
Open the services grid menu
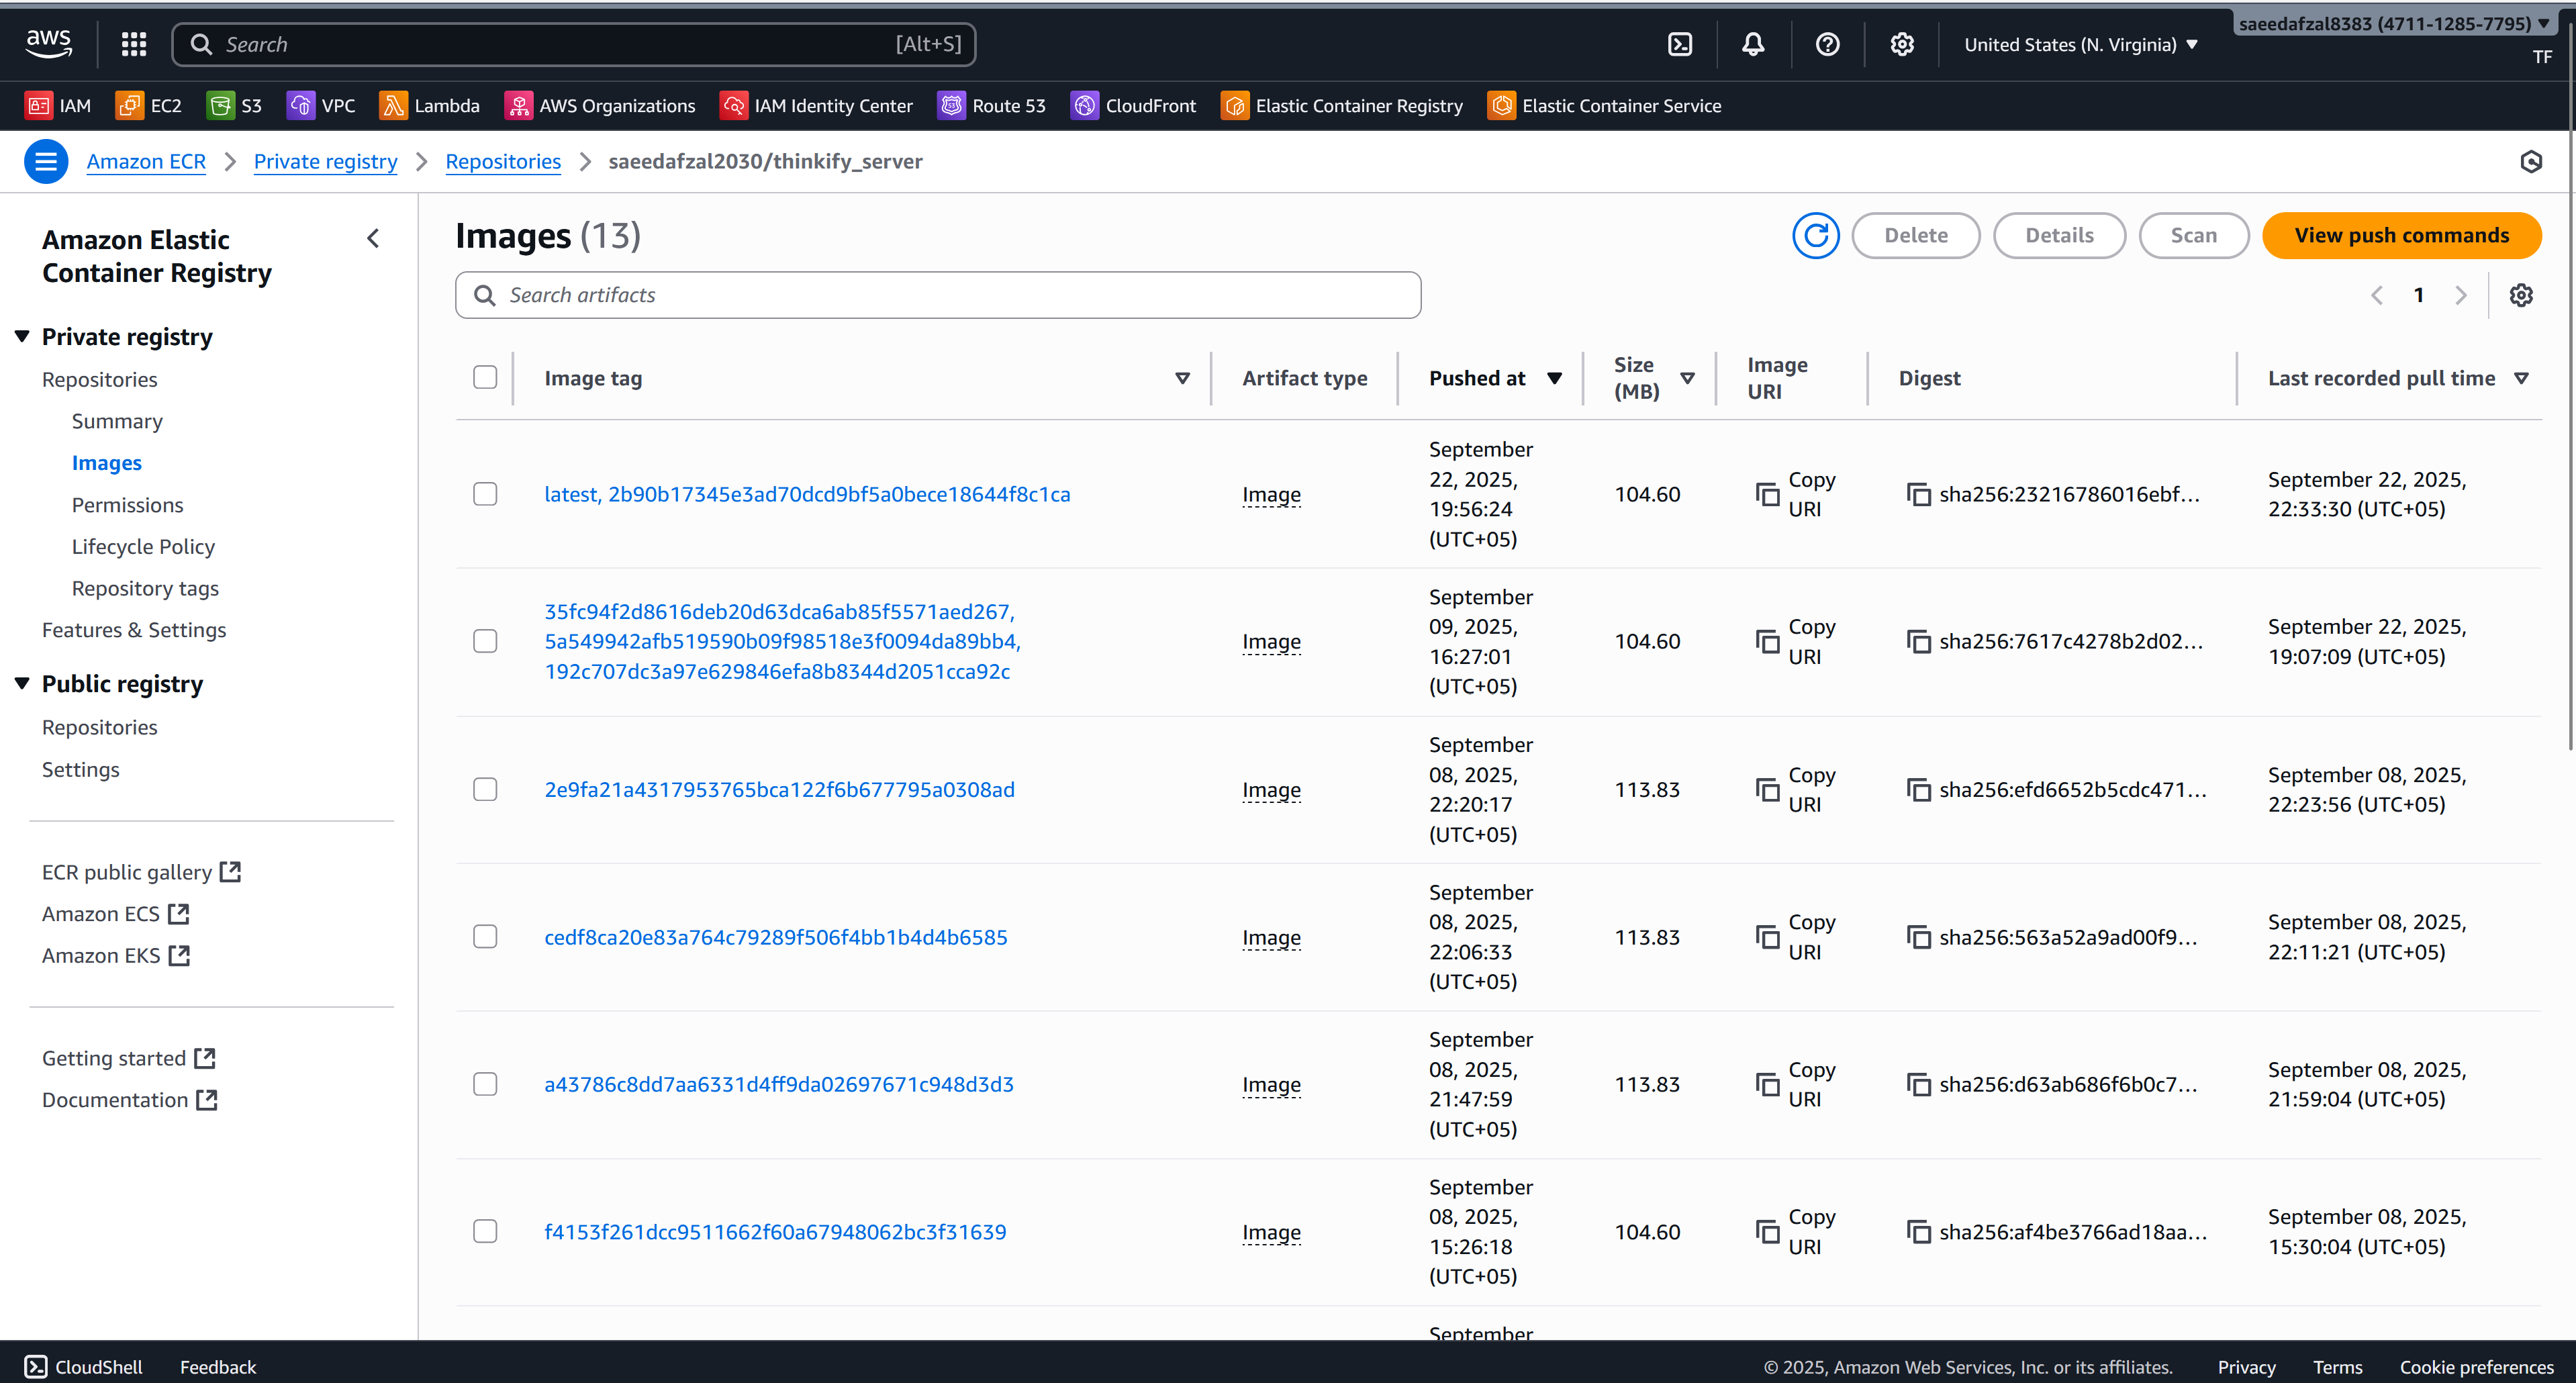click(x=134, y=44)
